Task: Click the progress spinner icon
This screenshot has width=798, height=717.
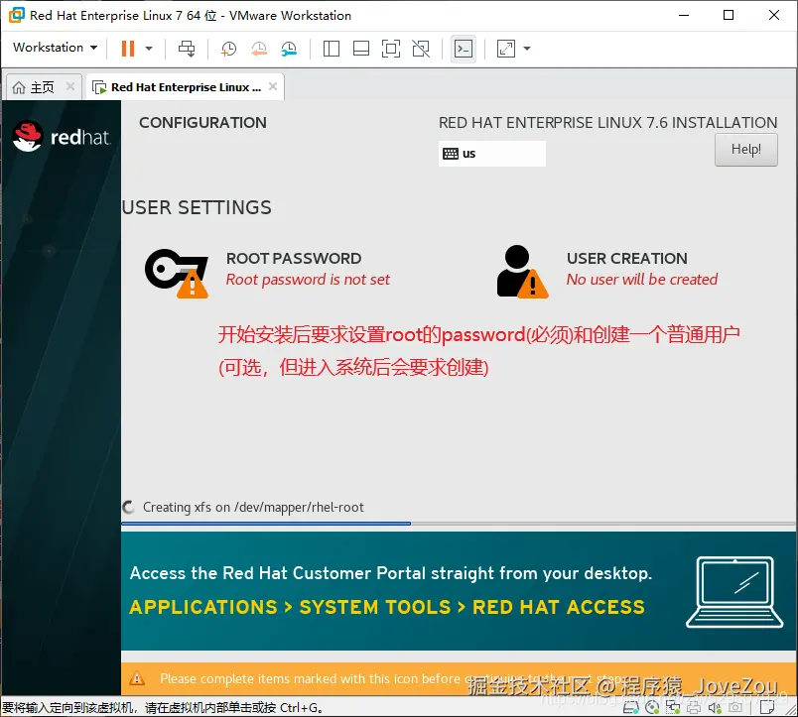Action: (x=129, y=507)
